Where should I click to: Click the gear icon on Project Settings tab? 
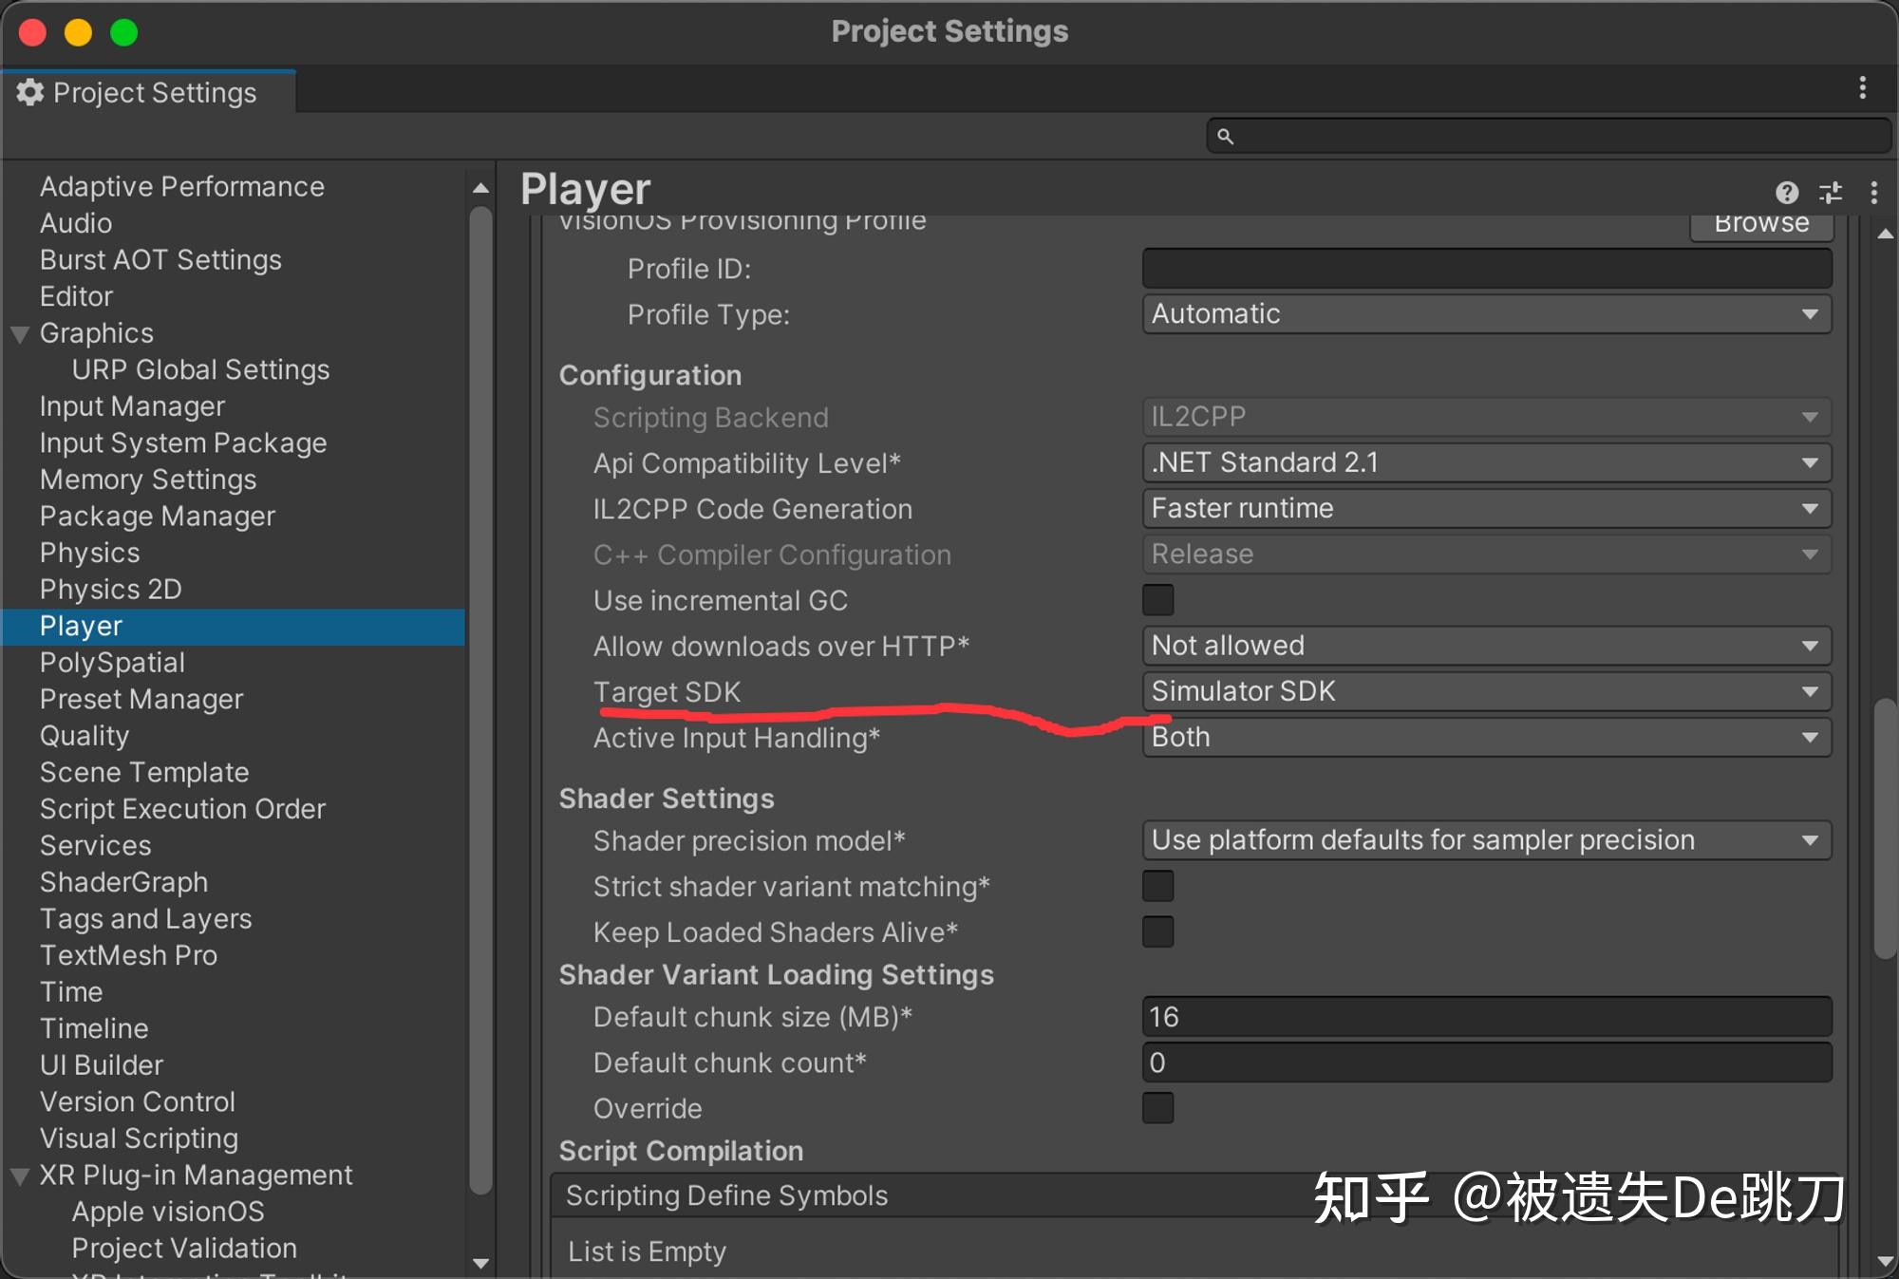point(29,92)
